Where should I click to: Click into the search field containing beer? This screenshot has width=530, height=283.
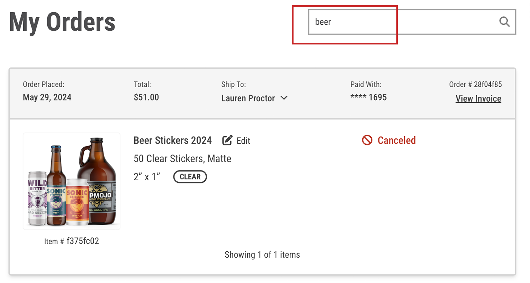point(412,22)
